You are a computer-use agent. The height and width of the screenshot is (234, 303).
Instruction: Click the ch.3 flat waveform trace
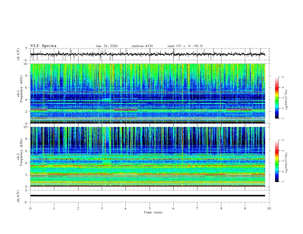148,196
